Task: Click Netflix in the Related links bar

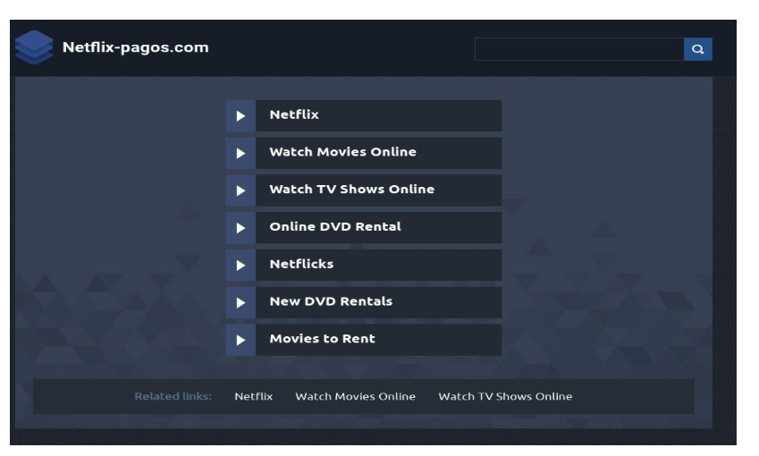Action: pos(253,396)
